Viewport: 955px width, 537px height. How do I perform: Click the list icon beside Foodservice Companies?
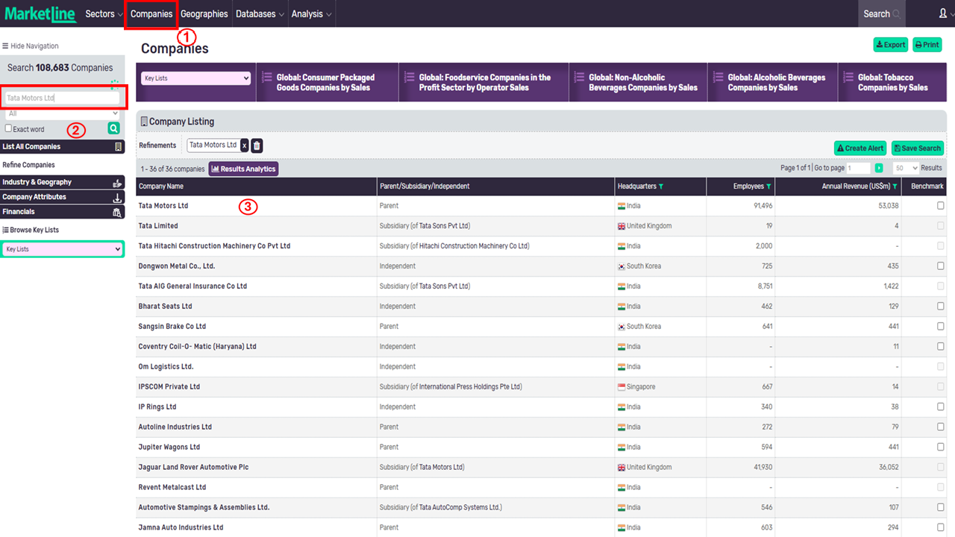tap(409, 78)
